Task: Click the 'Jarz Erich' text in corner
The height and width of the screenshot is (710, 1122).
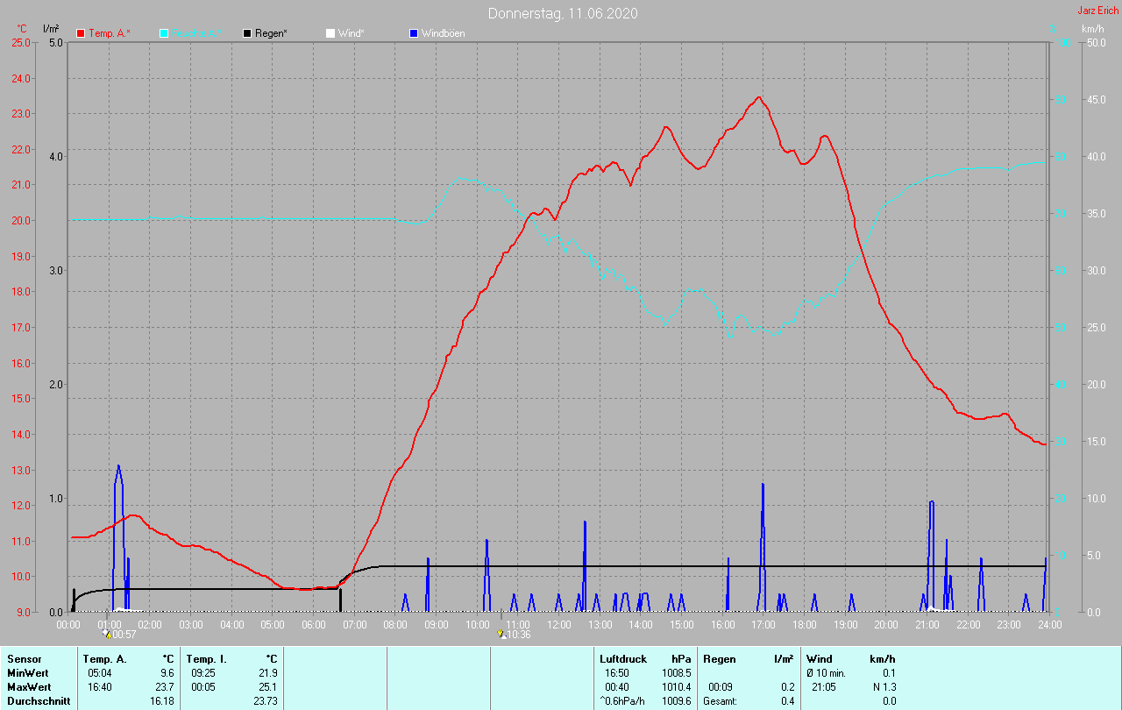Action: [x=1097, y=11]
